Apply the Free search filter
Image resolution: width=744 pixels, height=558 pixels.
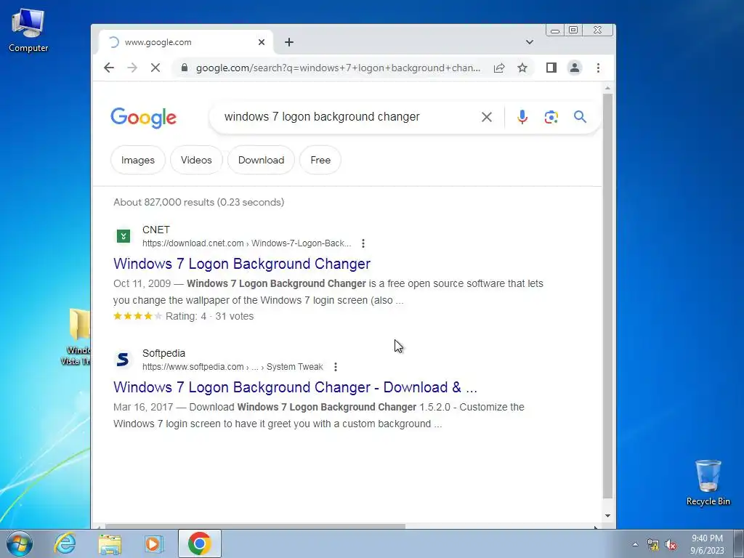(x=320, y=160)
